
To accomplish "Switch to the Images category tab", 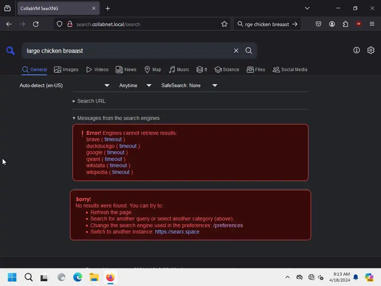I will [x=66, y=70].
